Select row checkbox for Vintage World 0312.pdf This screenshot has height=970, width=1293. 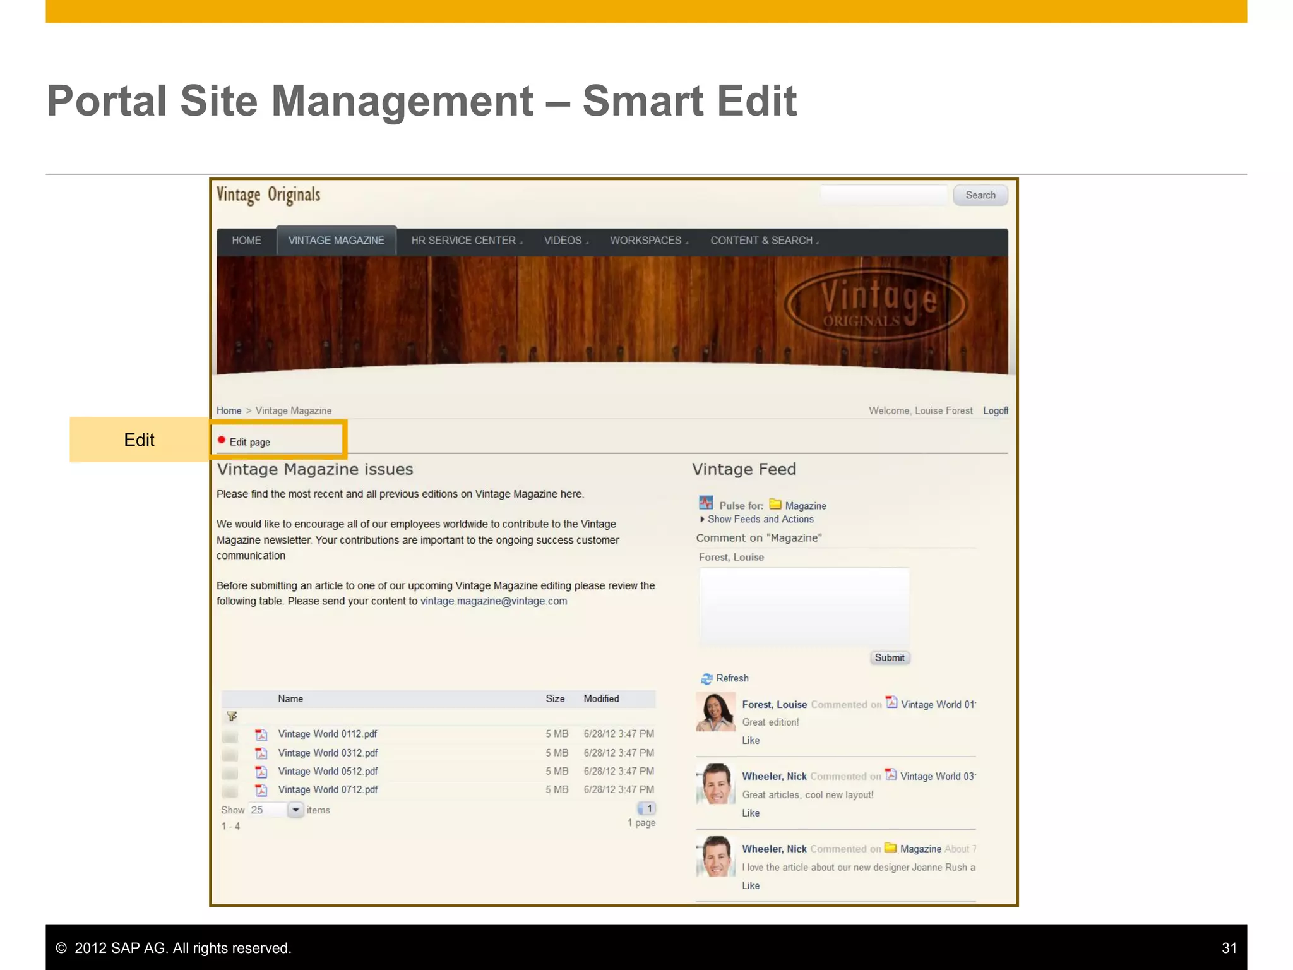click(x=230, y=755)
